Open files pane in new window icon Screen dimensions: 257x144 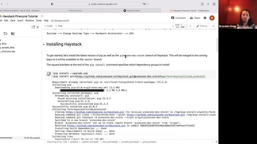33,27
